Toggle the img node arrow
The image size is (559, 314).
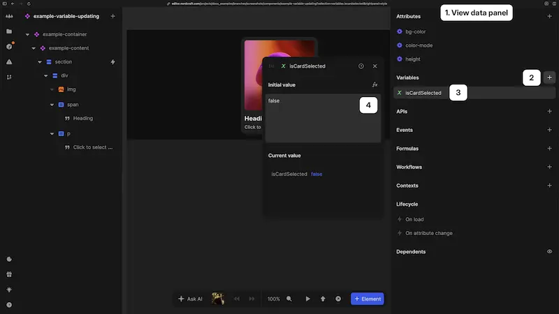click(52, 89)
